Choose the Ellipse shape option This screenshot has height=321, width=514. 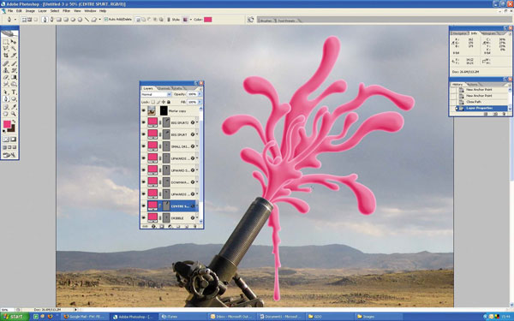73,20
